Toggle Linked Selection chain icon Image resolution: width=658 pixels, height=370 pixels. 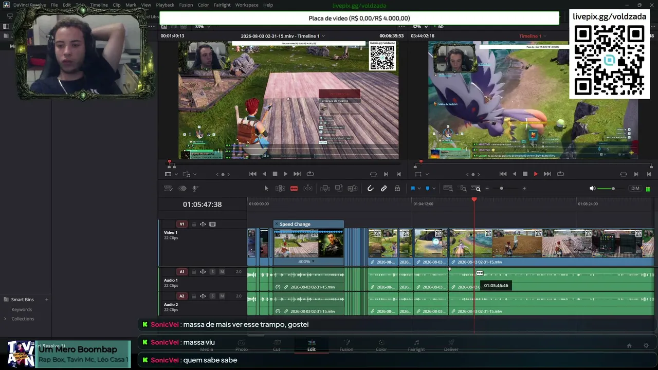383,189
